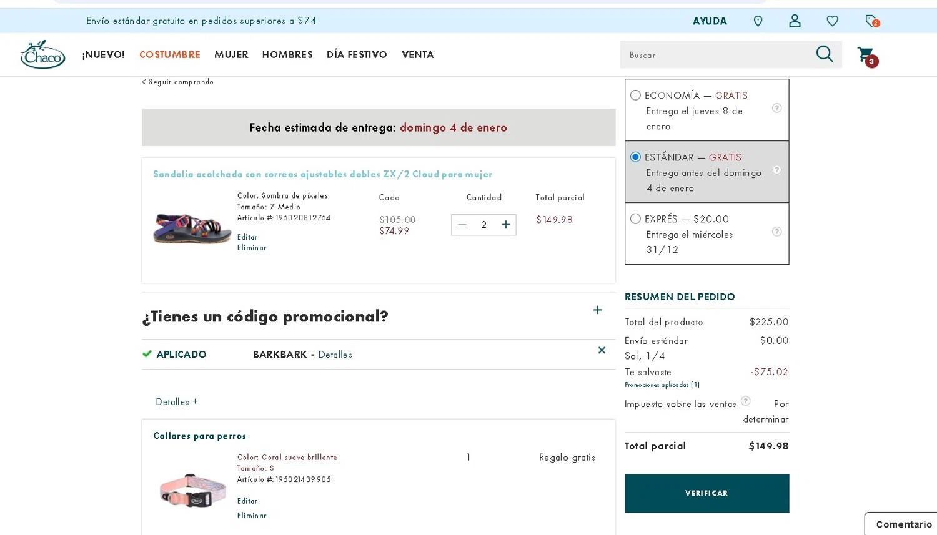Open VENTA menu
Screen dimensions: 937x535
point(417,55)
